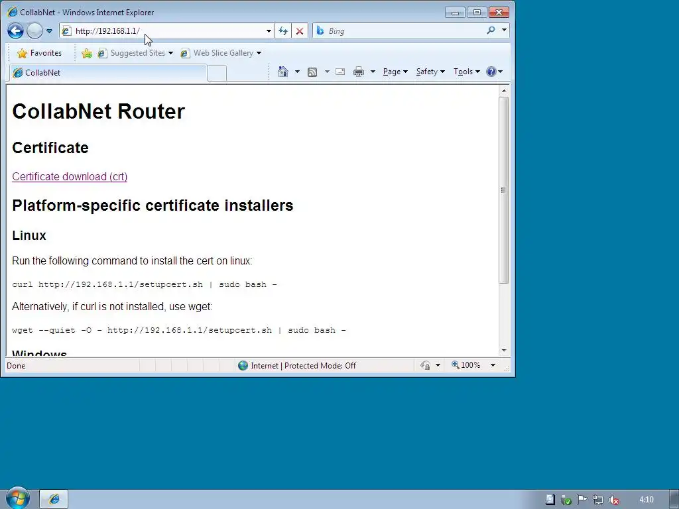Image resolution: width=679 pixels, height=509 pixels.
Task: Click the 'Platform-specific certificate installers' heading
Action: [x=153, y=205]
